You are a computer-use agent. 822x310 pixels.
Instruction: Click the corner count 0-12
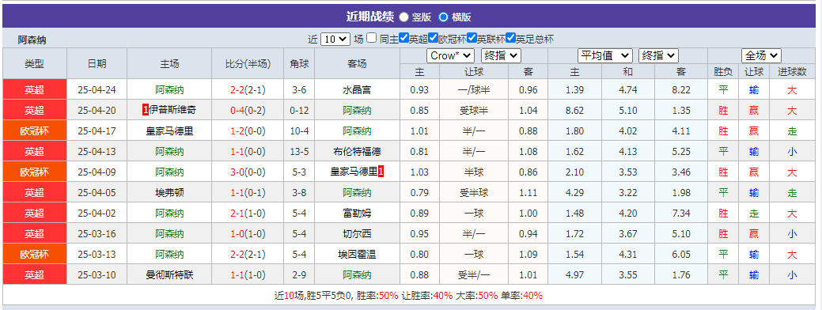click(x=299, y=111)
